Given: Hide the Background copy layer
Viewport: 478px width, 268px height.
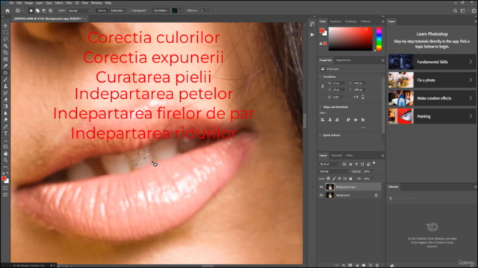Looking at the screenshot, I should click(x=321, y=187).
